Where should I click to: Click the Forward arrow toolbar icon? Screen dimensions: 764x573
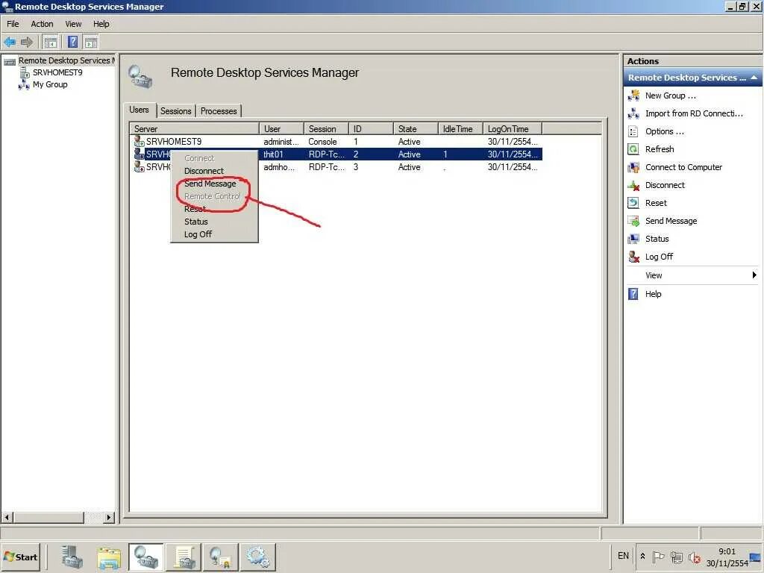pyautogui.click(x=27, y=43)
